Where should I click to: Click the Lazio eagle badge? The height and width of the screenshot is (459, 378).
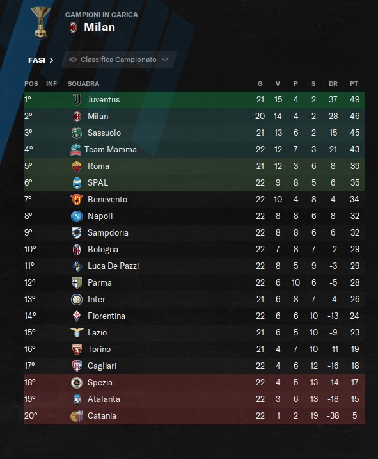point(77,332)
